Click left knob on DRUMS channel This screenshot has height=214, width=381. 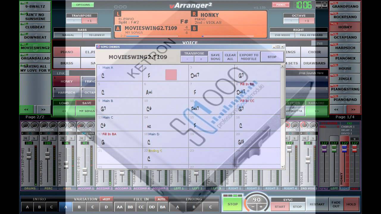[26, 125]
